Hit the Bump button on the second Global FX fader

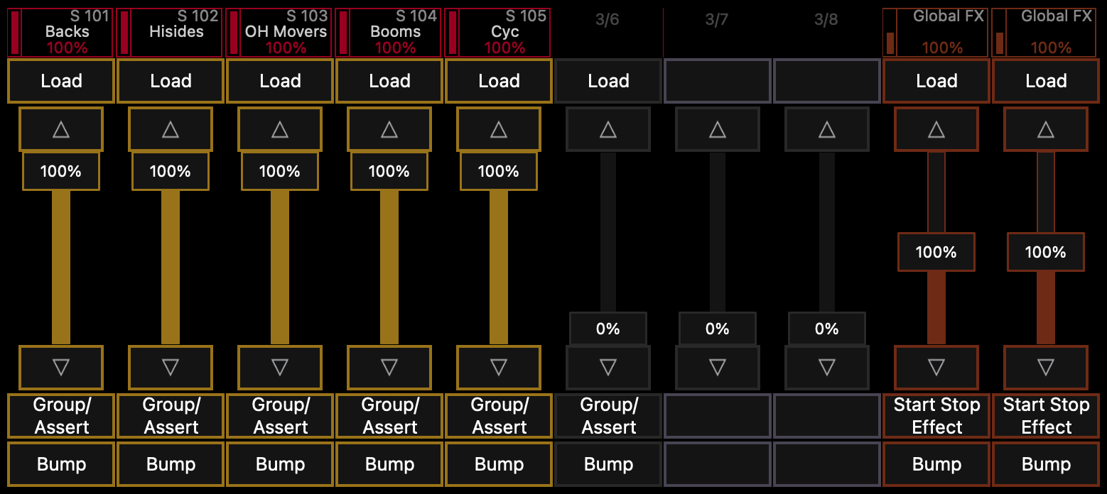[1045, 463]
